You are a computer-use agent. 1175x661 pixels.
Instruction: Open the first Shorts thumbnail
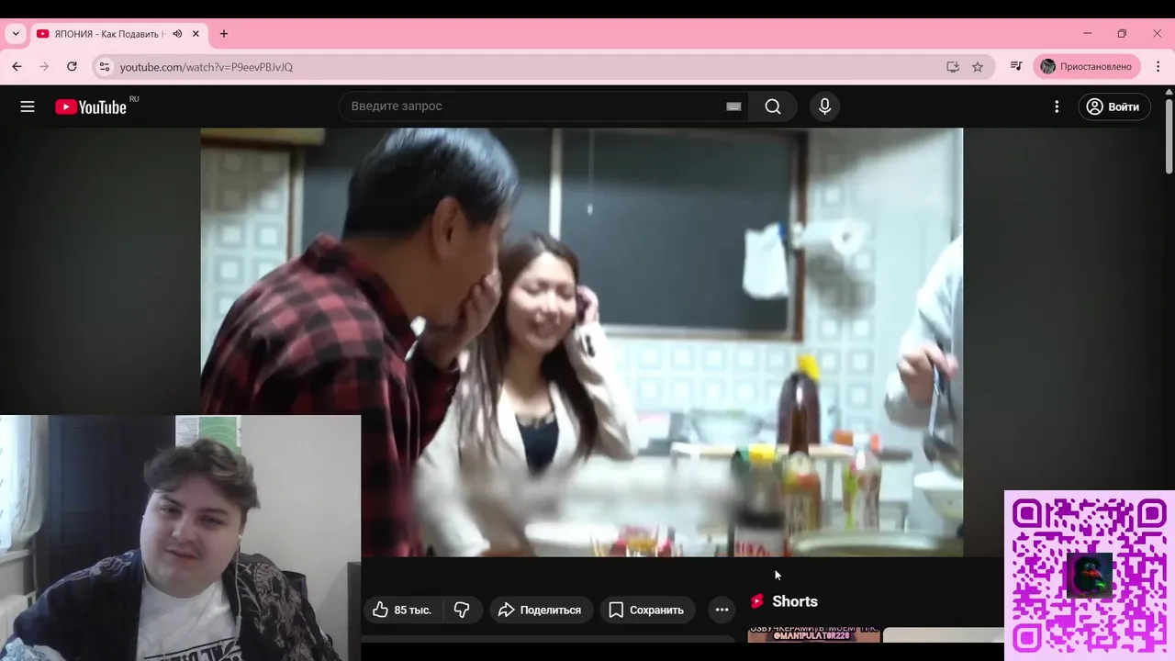click(813, 634)
